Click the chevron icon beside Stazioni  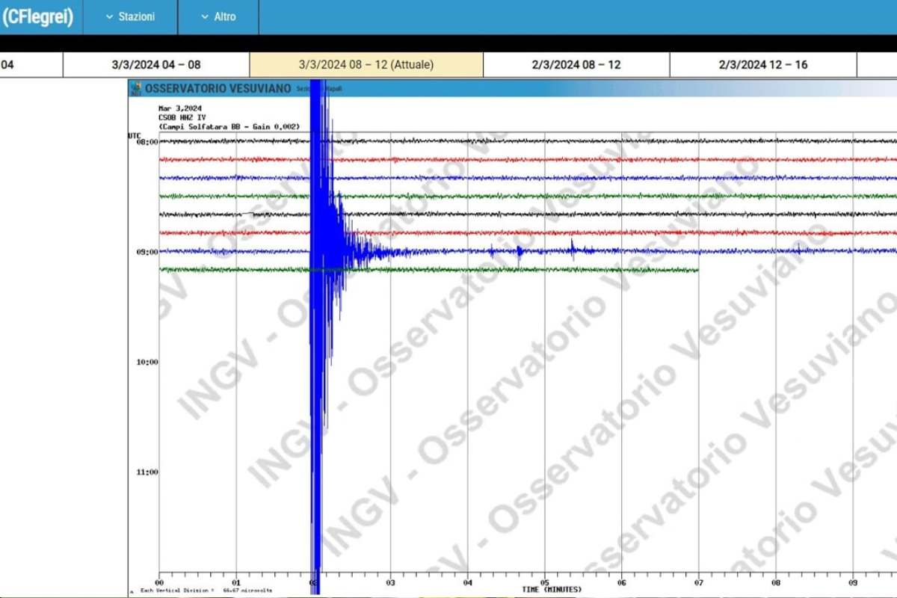click(109, 16)
